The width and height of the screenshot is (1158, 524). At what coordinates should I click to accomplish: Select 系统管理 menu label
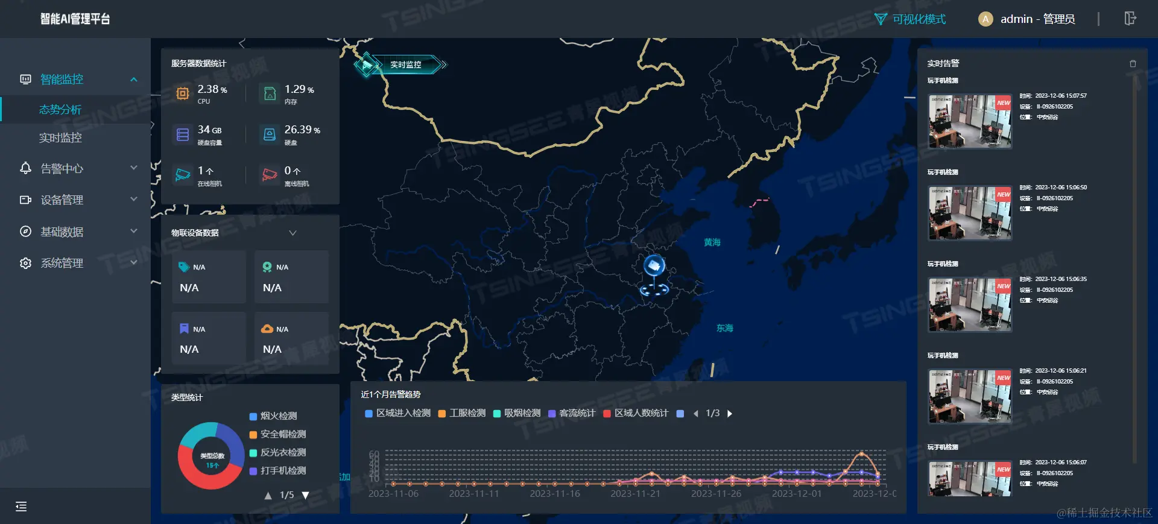[62, 264]
